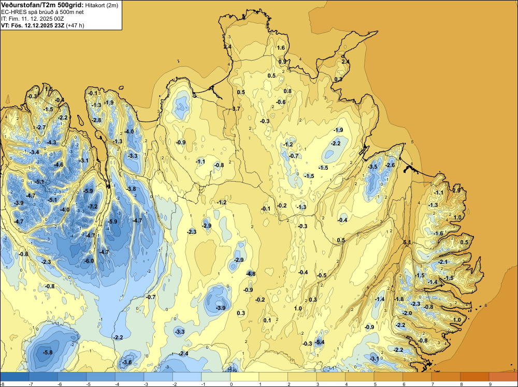Click the legend swatch between 4 and 5

[359, 377]
